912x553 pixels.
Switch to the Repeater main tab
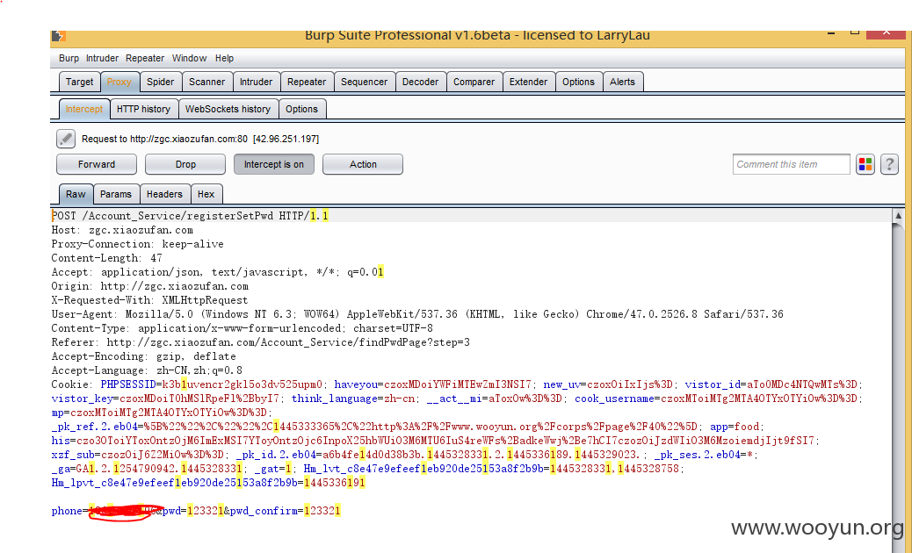point(307,82)
